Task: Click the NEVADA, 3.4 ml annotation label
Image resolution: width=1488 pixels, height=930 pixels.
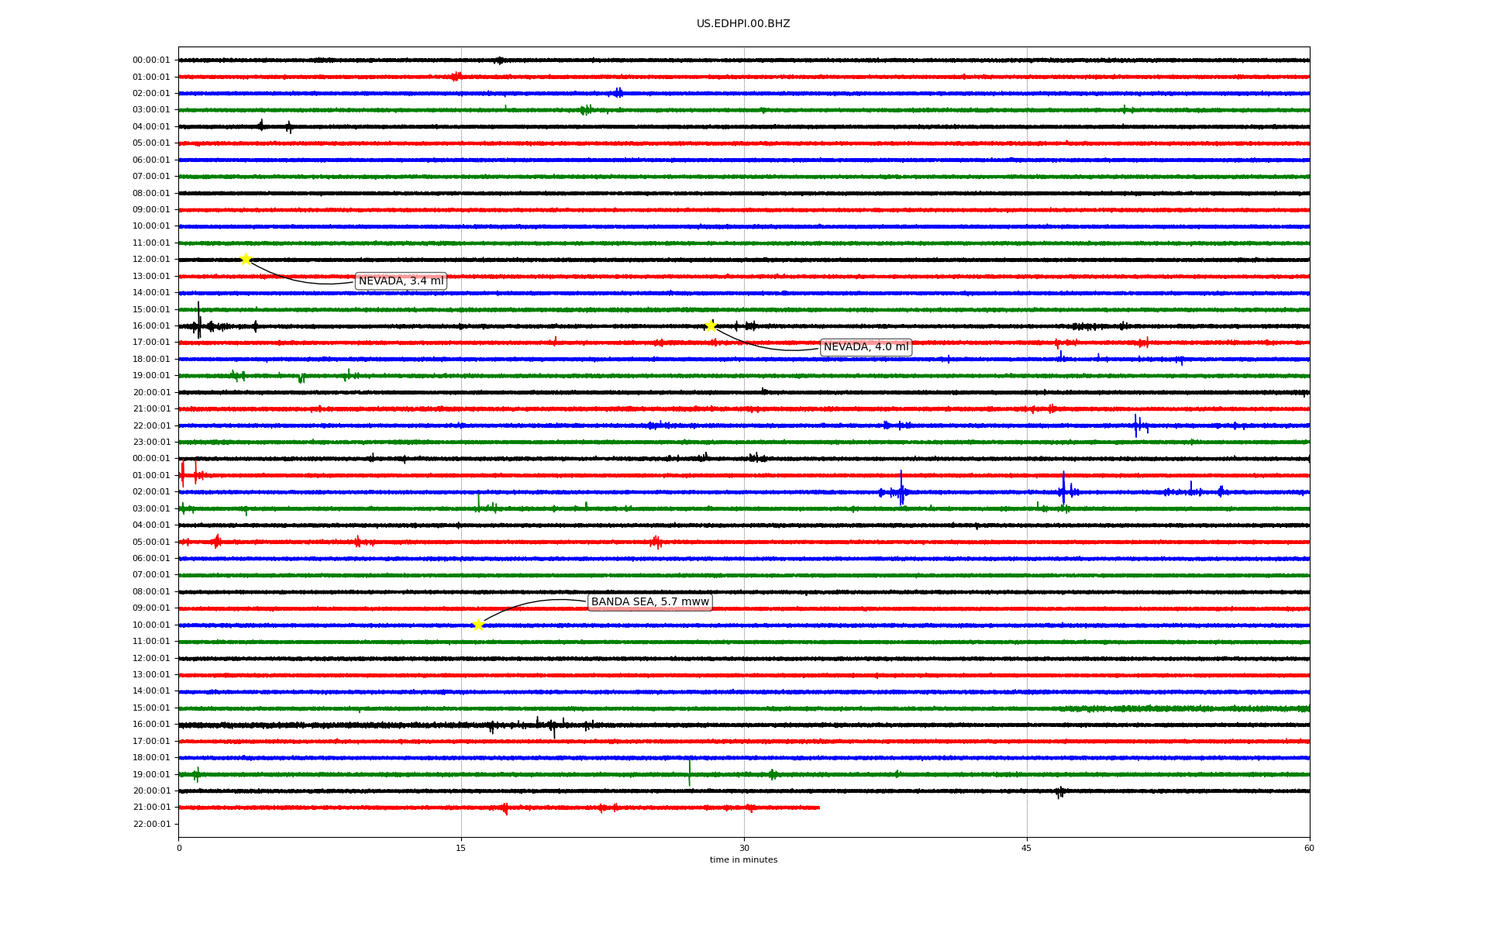Action: coord(401,281)
